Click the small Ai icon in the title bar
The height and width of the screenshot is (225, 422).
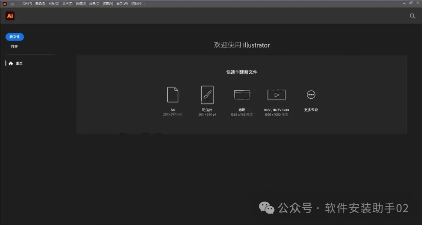[x=5, y=4]
